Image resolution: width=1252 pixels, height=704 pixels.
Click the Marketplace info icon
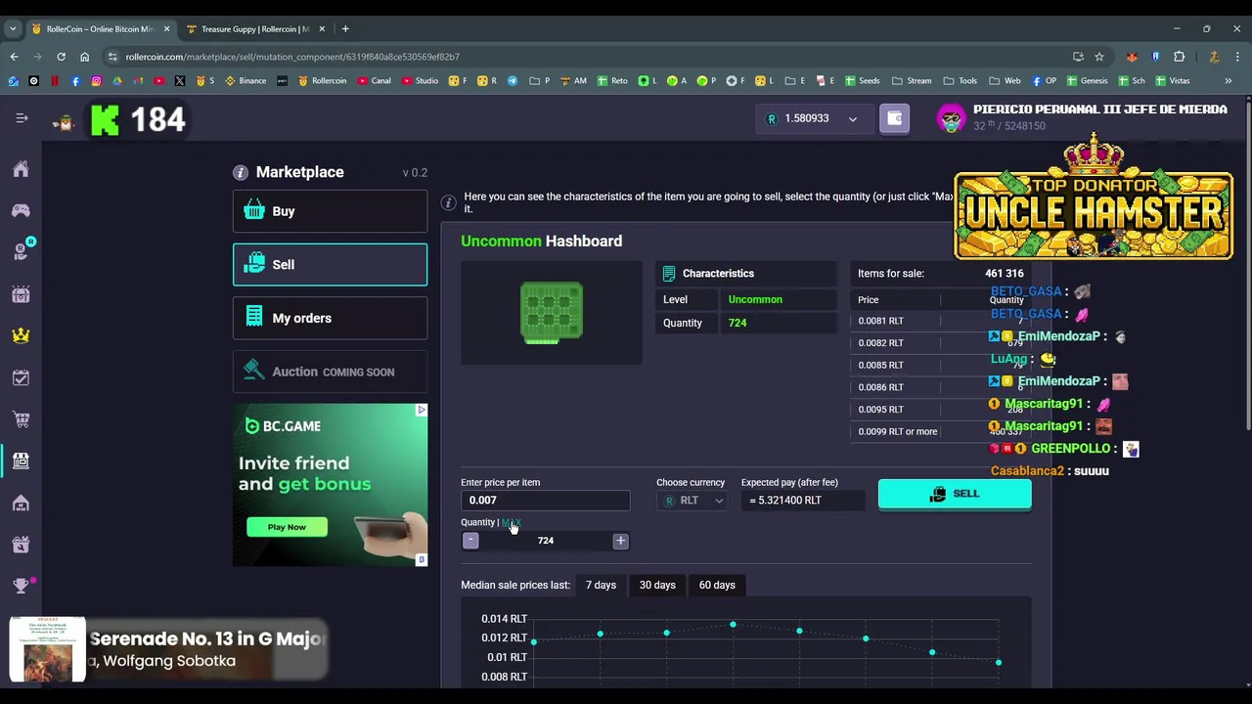tap(241, 172)
